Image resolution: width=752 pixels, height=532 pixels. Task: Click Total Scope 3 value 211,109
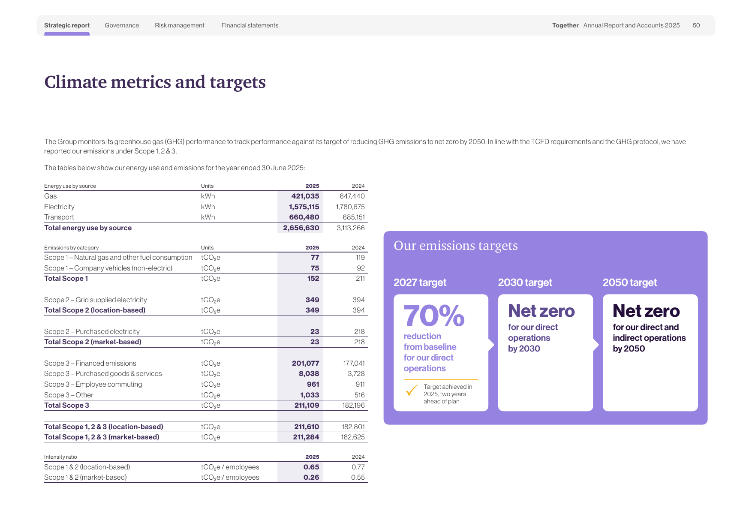[x=307, y=406]
